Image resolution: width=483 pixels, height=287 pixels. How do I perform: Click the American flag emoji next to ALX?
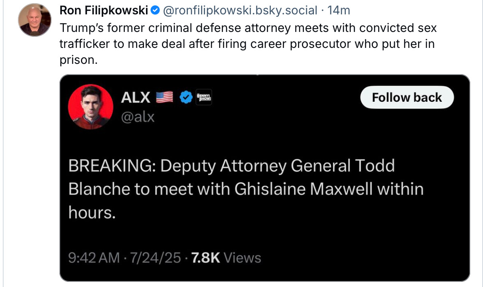[164, 97]
